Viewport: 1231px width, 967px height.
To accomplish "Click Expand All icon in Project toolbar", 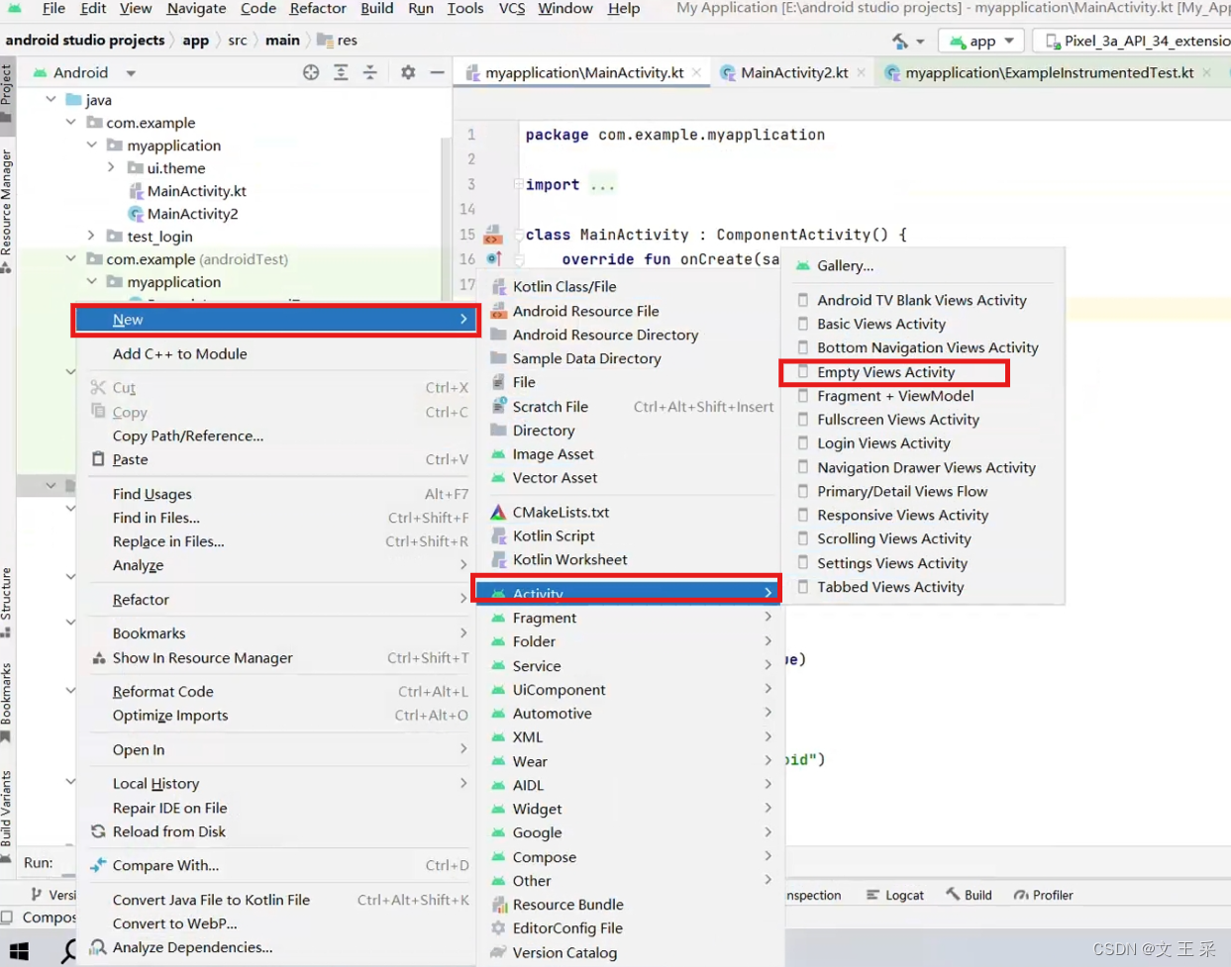I will tap(341, 72).
